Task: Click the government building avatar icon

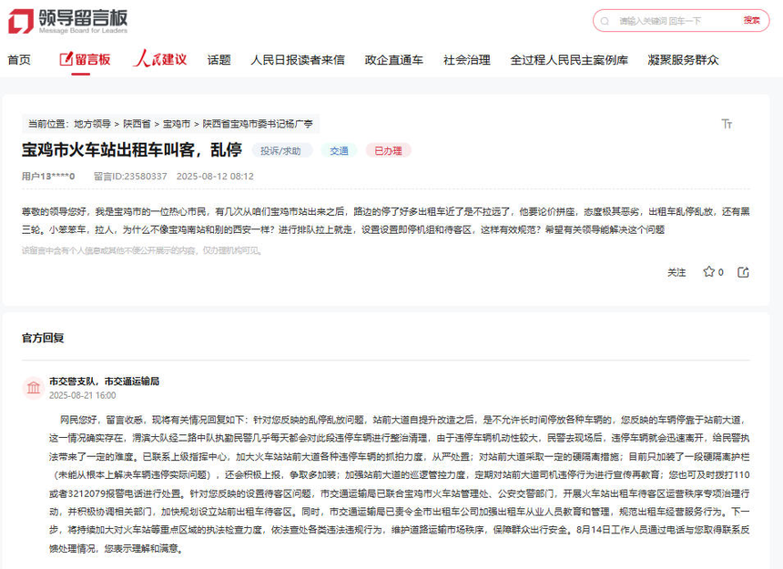Action: (34, 388)
